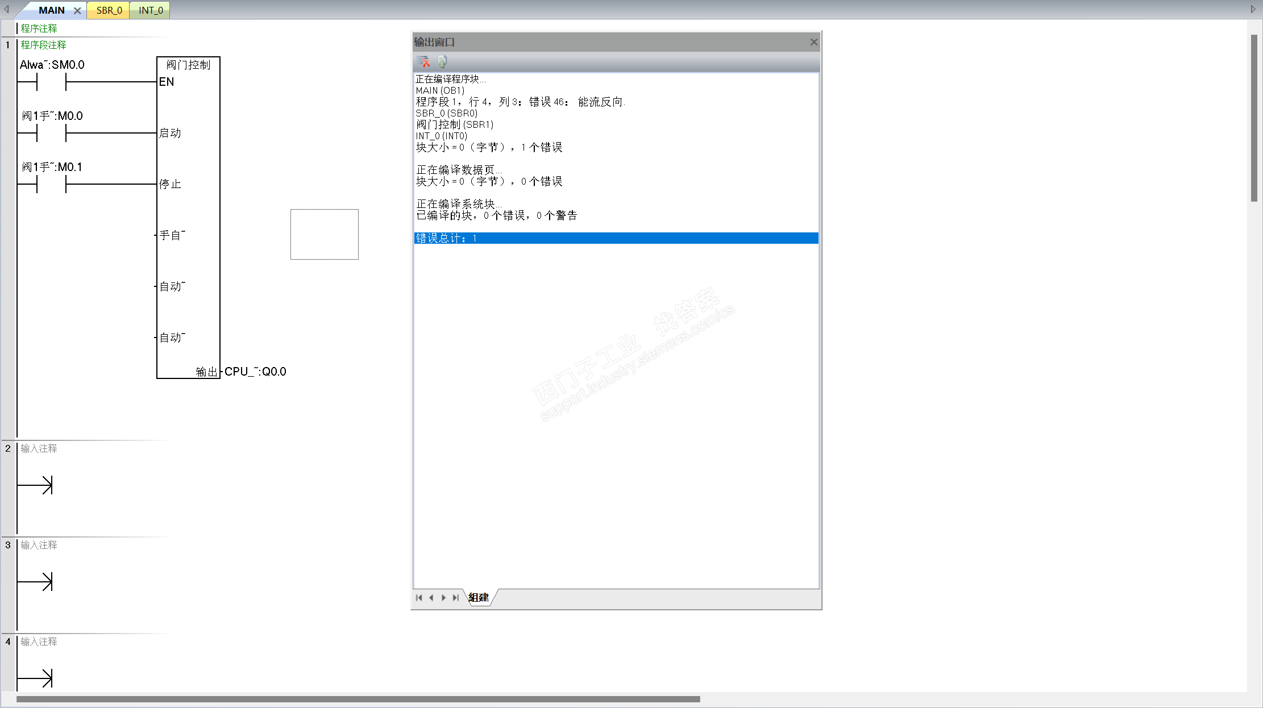
Task: Close the 输出窗口 output panel
Action: (813, 42)
